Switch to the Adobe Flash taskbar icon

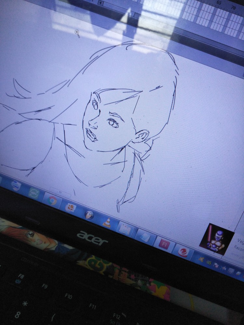164,244
